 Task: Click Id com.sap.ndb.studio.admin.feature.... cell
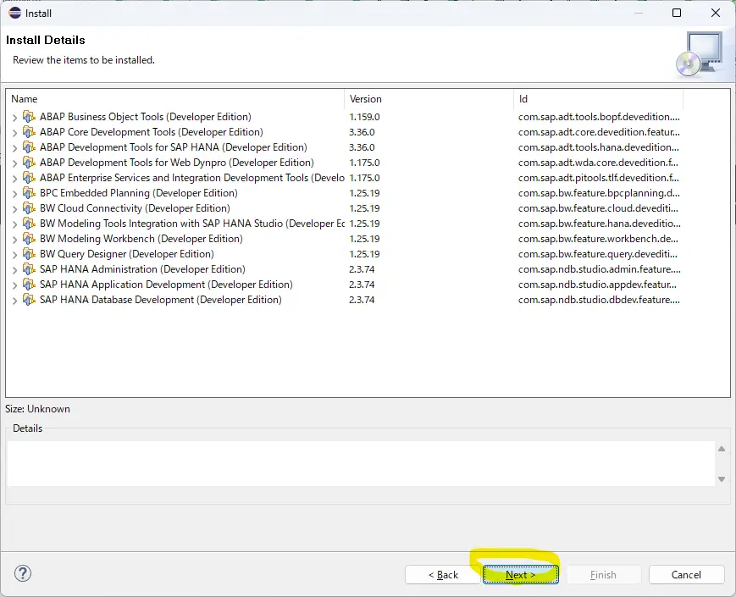point(600,269)
